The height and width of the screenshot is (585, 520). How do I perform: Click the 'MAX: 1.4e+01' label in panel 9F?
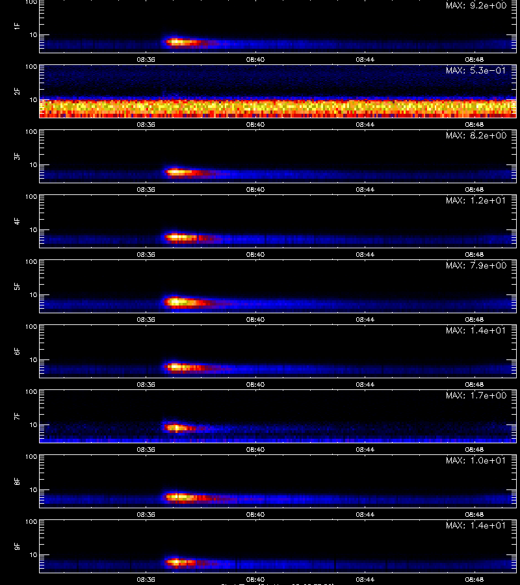(x=476, y=525)
